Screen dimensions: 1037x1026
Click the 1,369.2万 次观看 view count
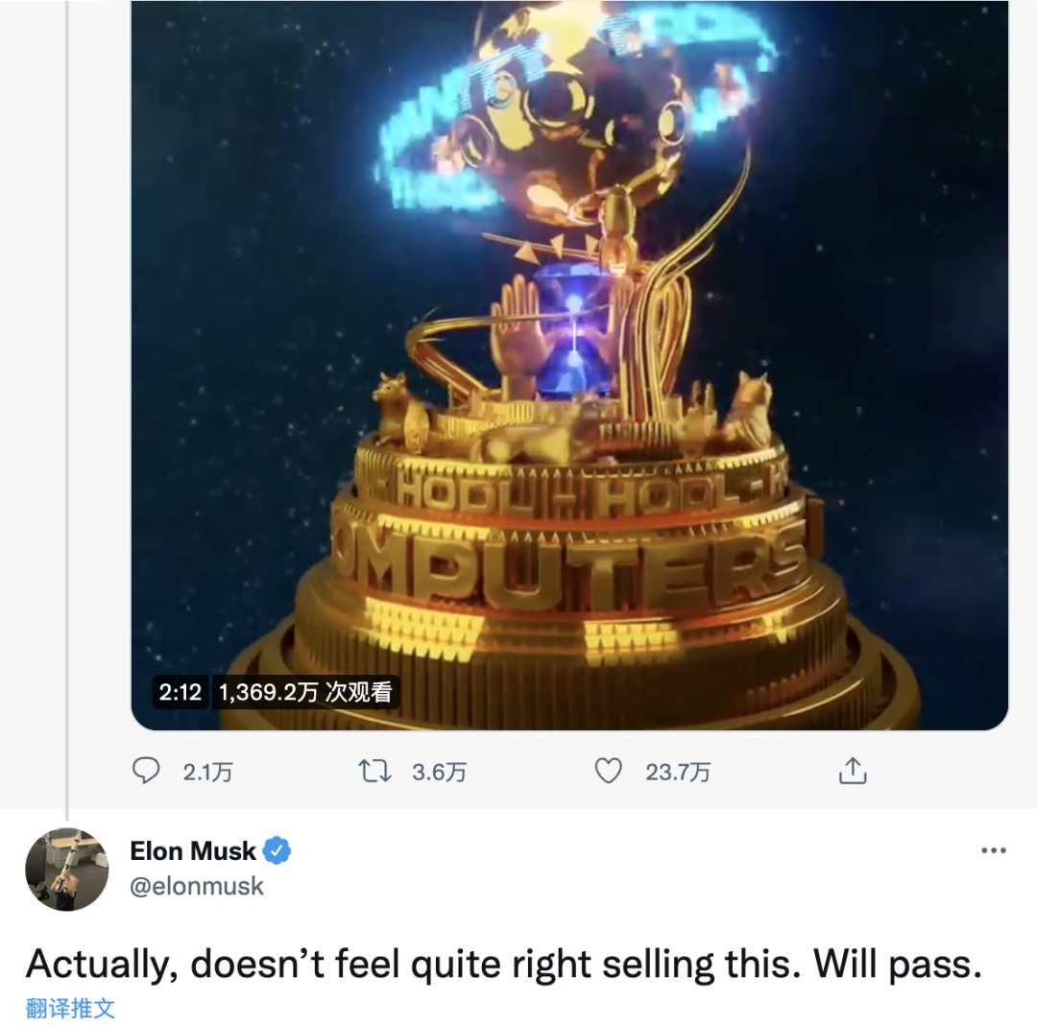pyautogui.click(x=305, y=692)
